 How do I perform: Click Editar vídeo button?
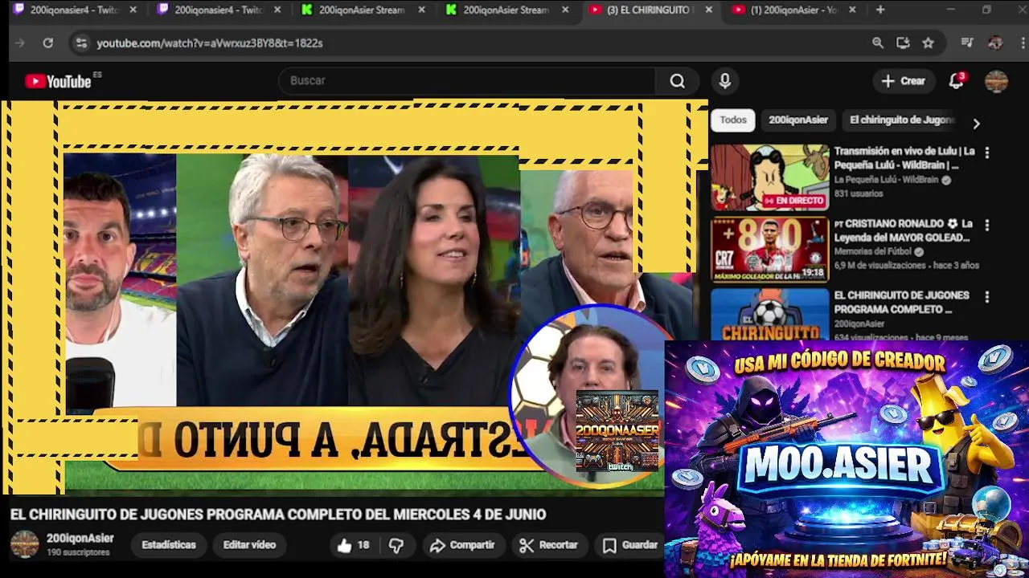[x=249, y=545]
